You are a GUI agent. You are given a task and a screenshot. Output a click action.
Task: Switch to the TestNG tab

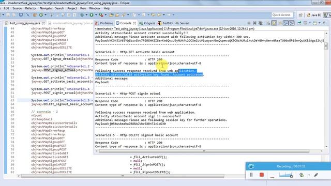point(165,23)
